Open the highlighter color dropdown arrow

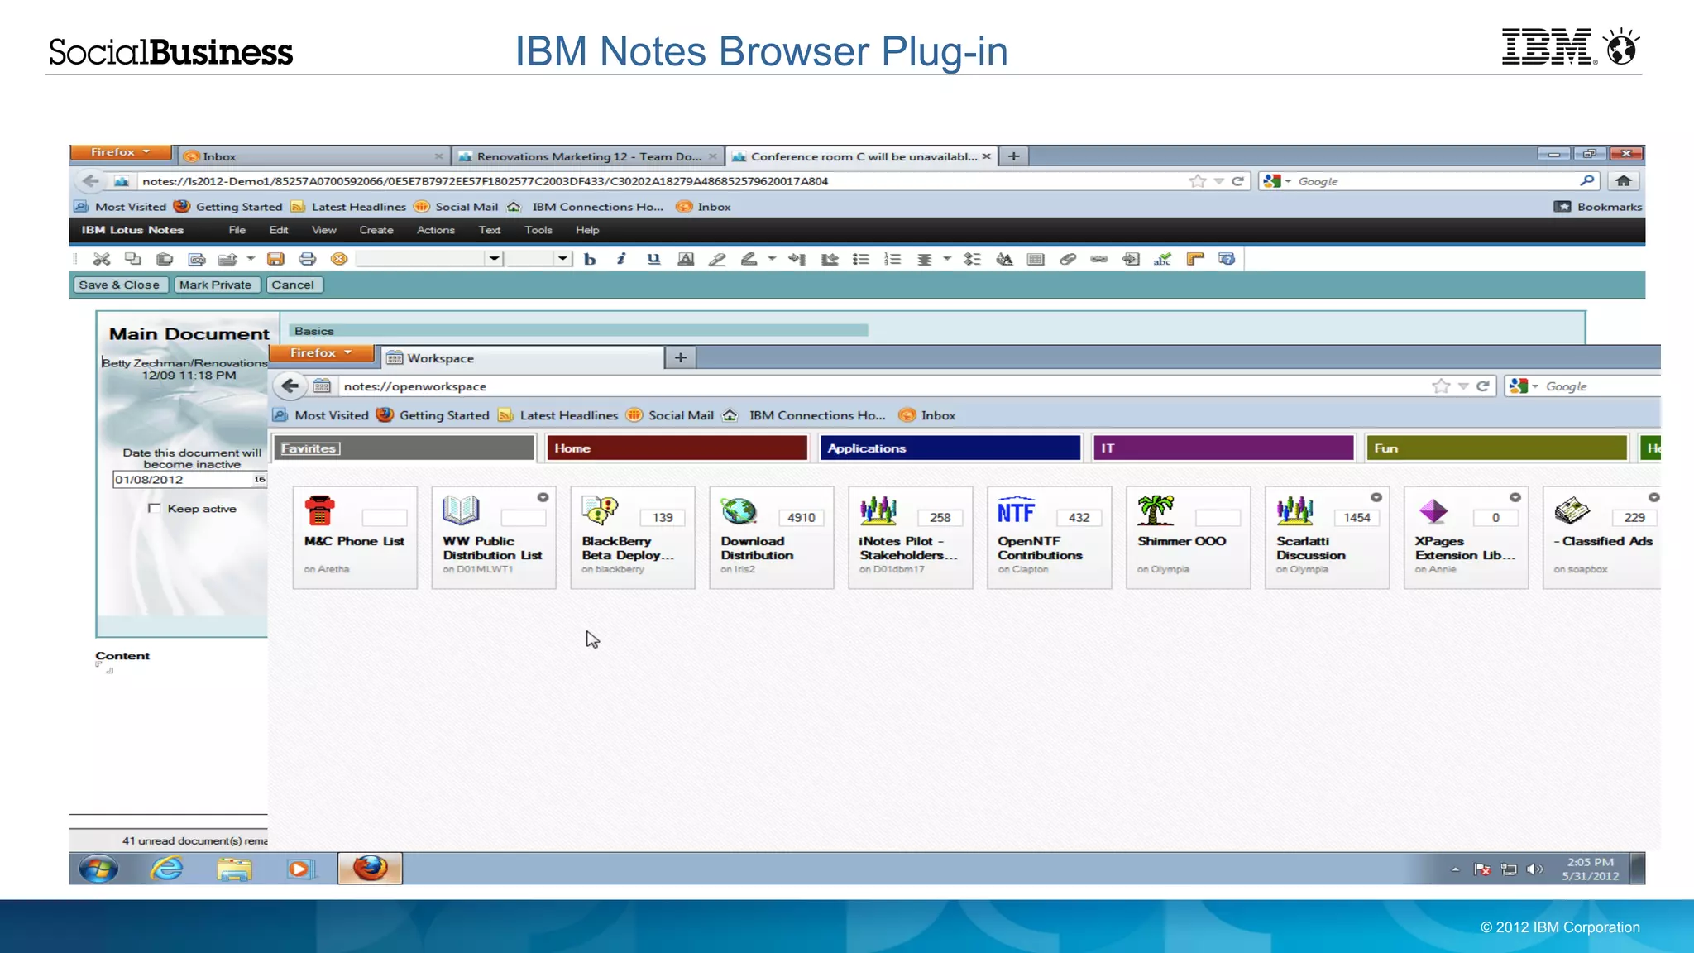(x=772, y=260)
